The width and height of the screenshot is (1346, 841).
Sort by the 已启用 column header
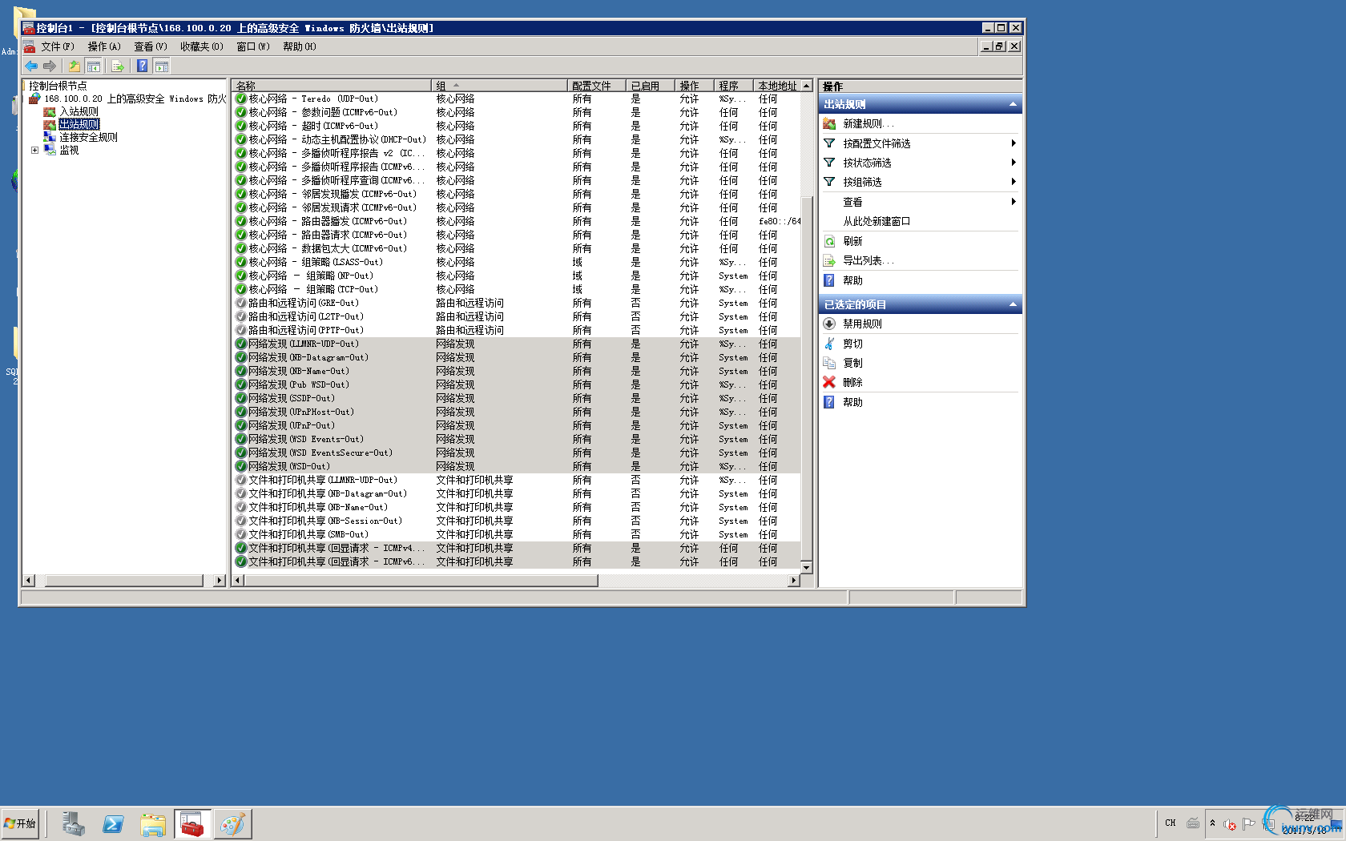(x=650, y=86)
